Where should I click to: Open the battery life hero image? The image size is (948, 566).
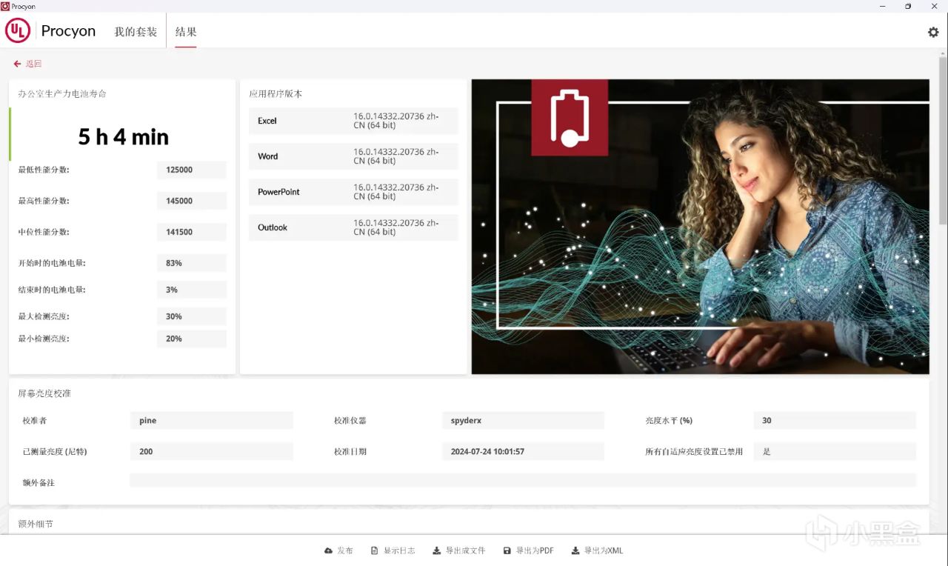pyautogui.click(x=700, y=227)
